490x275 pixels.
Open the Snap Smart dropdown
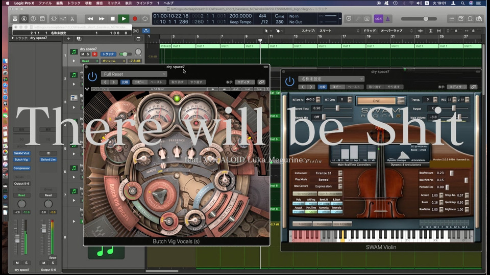[339, 31]
